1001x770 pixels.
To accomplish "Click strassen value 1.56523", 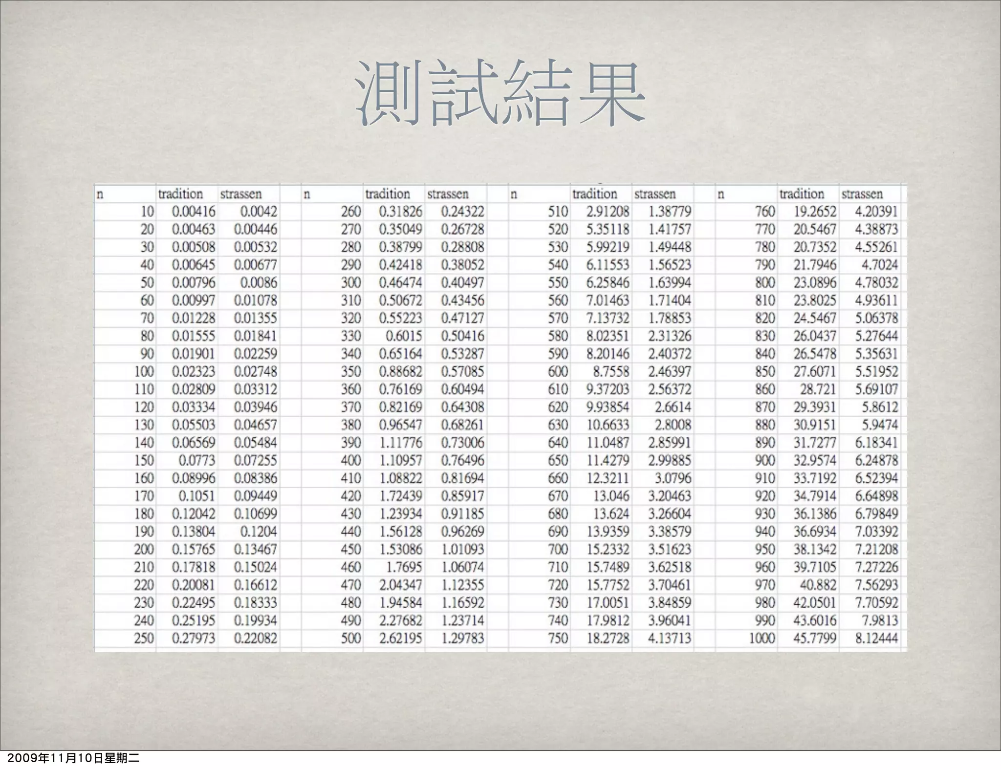I will pos(670,265).
